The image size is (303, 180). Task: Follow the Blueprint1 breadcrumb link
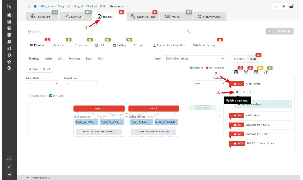pos(64,6)
